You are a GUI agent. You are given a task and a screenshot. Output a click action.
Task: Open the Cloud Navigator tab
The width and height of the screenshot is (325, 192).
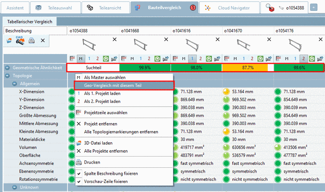click(229, 8)
